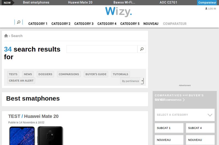Image resolution: width=219 pixels, height=145 pixels.
Task: Click the Create an Alert button
Action: pos(21,81)
